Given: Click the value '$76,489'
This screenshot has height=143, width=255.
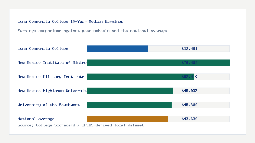Looking at the screenshot, I should coord(189,63).
